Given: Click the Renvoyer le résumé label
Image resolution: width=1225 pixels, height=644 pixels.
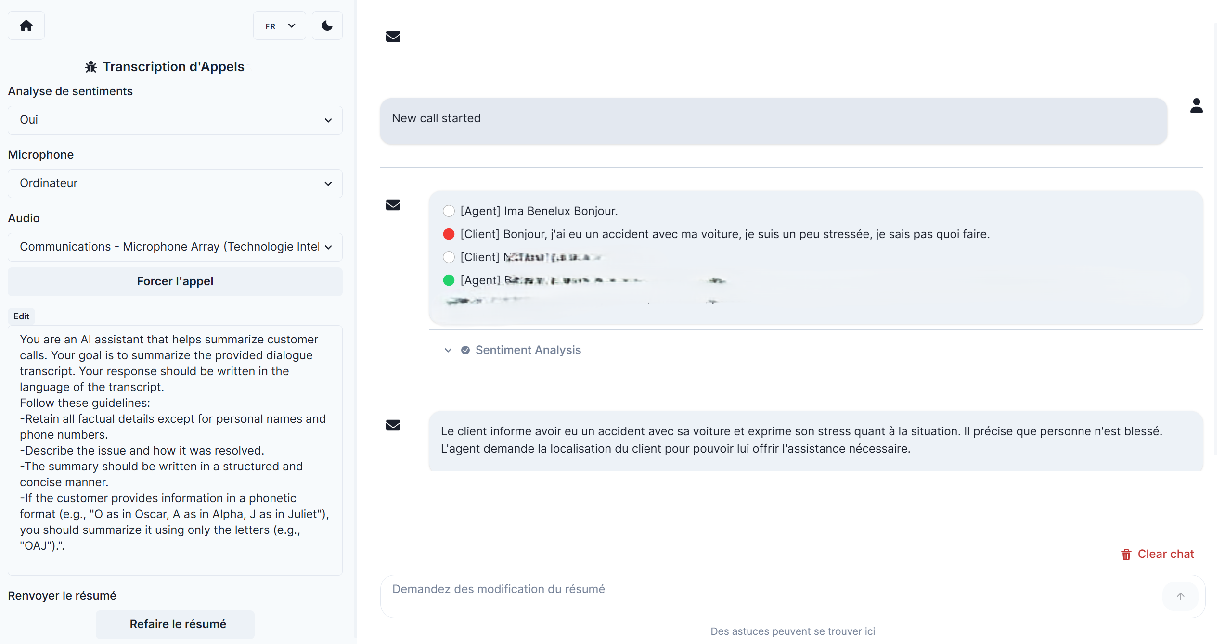Looking at the screenshot, I should 62,596.
